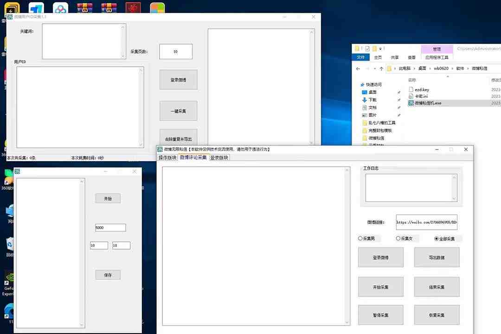Open the quick access toolbar dropdown arrow

tap(380, 49)
